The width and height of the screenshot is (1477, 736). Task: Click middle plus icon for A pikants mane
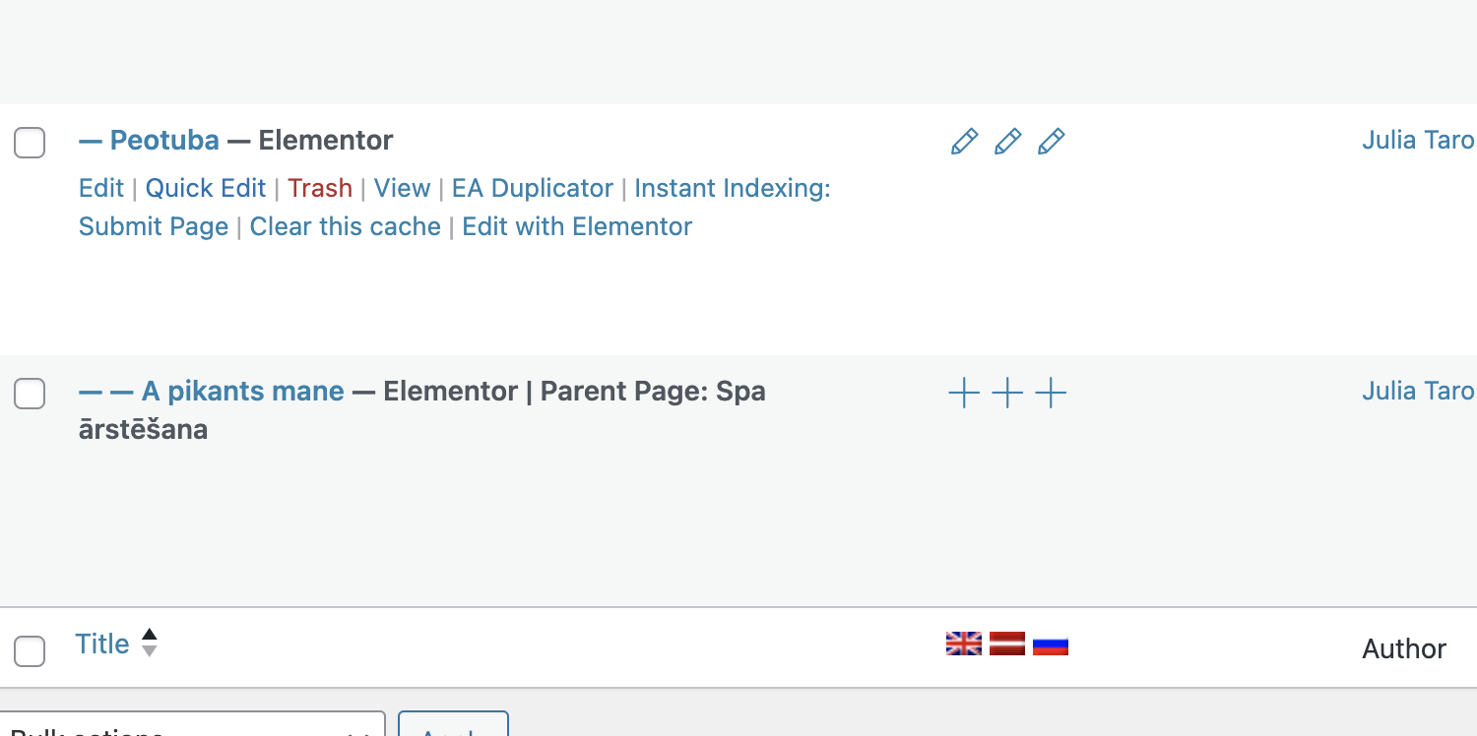(1007, 394)
